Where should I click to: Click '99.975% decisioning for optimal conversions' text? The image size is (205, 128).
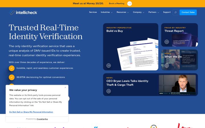click(41, 77)
